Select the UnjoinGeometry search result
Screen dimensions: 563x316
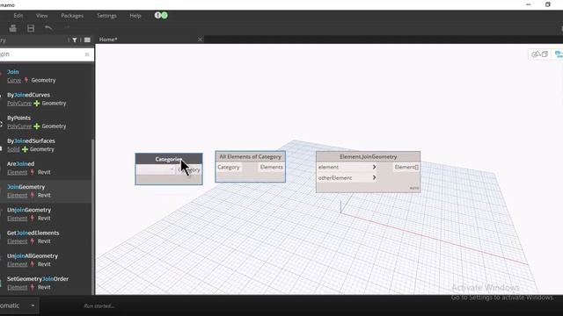click(47, 214)
